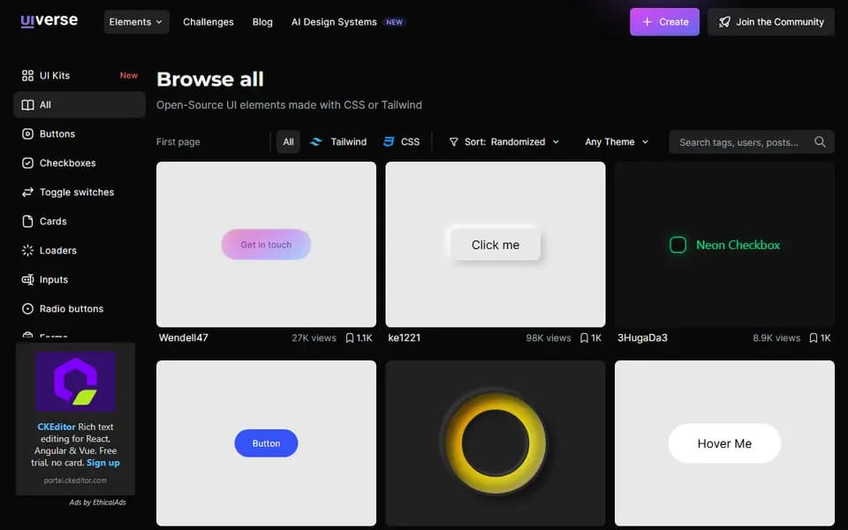This screenshot has height=530, width=848.
Task: Click Sign up link in CKEditor ad
Action: pos(103,463)
